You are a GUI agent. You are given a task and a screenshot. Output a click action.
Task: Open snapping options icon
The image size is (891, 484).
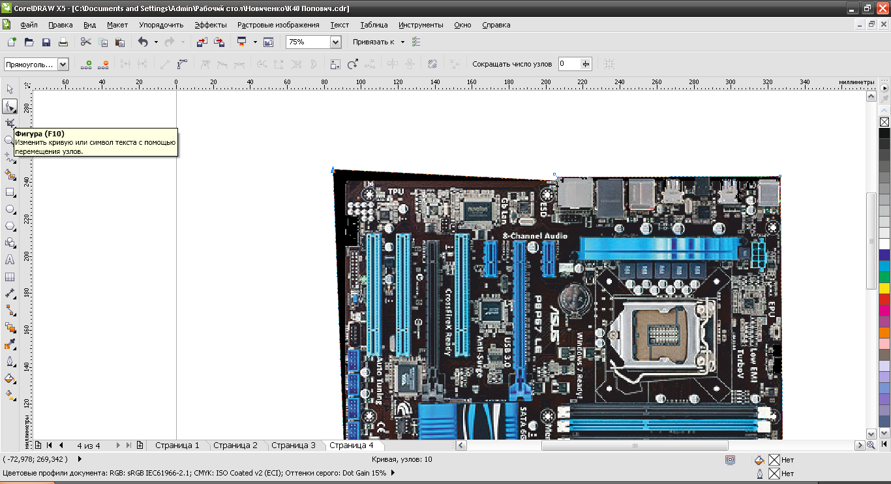point(416,42)
